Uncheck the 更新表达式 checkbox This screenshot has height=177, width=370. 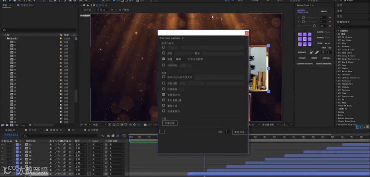164,94
